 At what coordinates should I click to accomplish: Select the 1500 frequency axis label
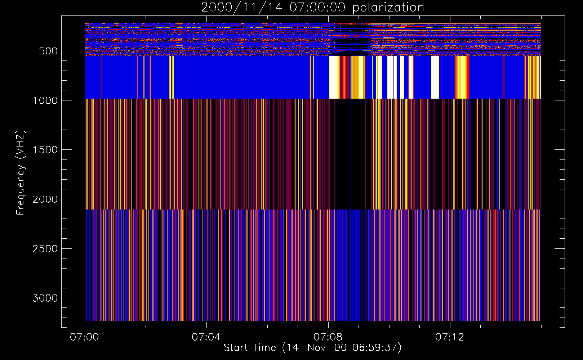pyautogui.click(x=45, y=150)
